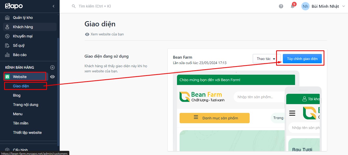Click the search magnifier icon
This screenshot has height=155, width=348.
(74, 6)
